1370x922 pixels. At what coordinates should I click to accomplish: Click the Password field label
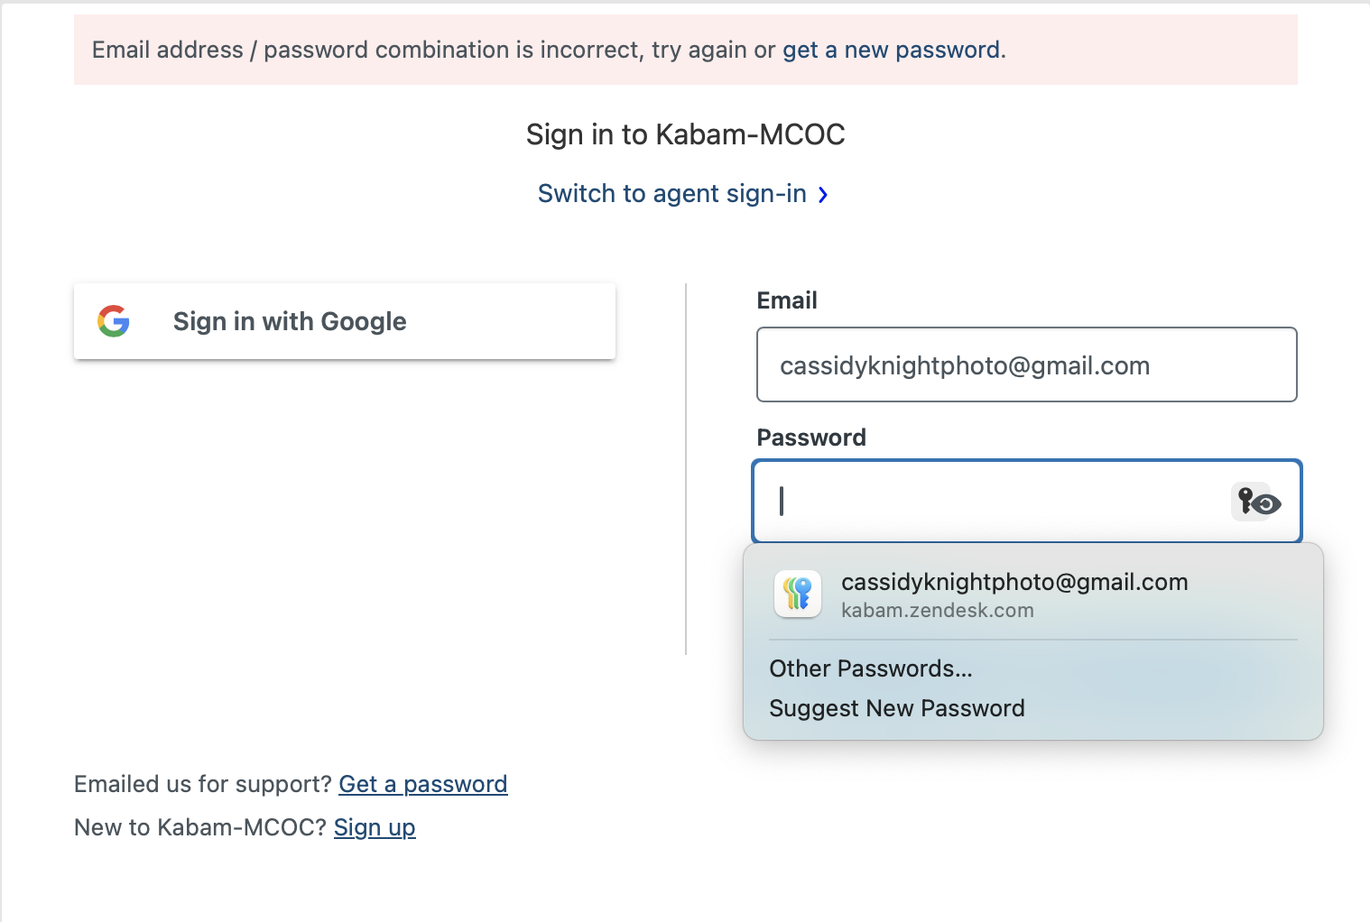pos(811,438)
